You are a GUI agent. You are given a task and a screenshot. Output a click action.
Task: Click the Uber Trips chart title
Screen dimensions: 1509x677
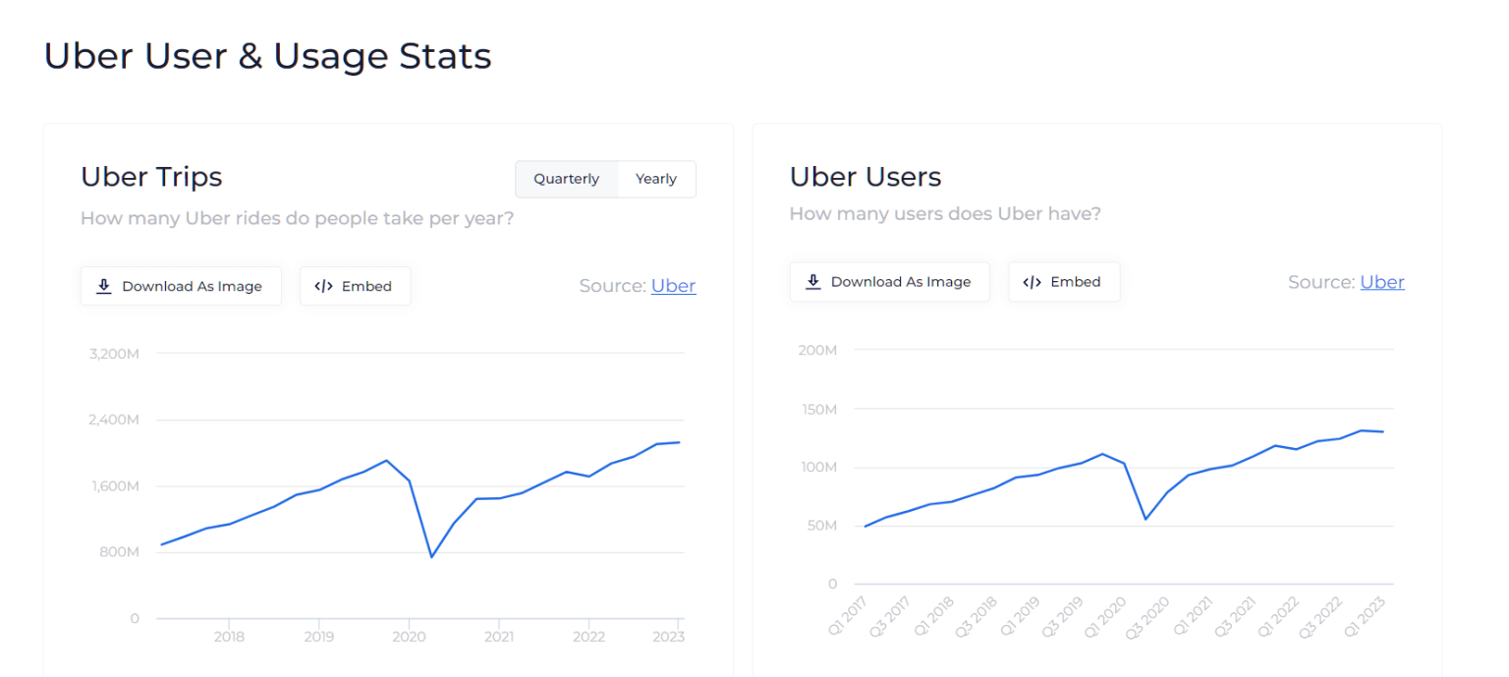click(x=151, y=177)
